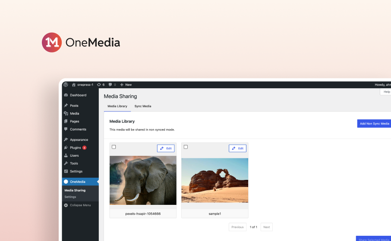
Task: Click the pexels-hsapir-1054666 file name
Action: [x=143, y=213]
